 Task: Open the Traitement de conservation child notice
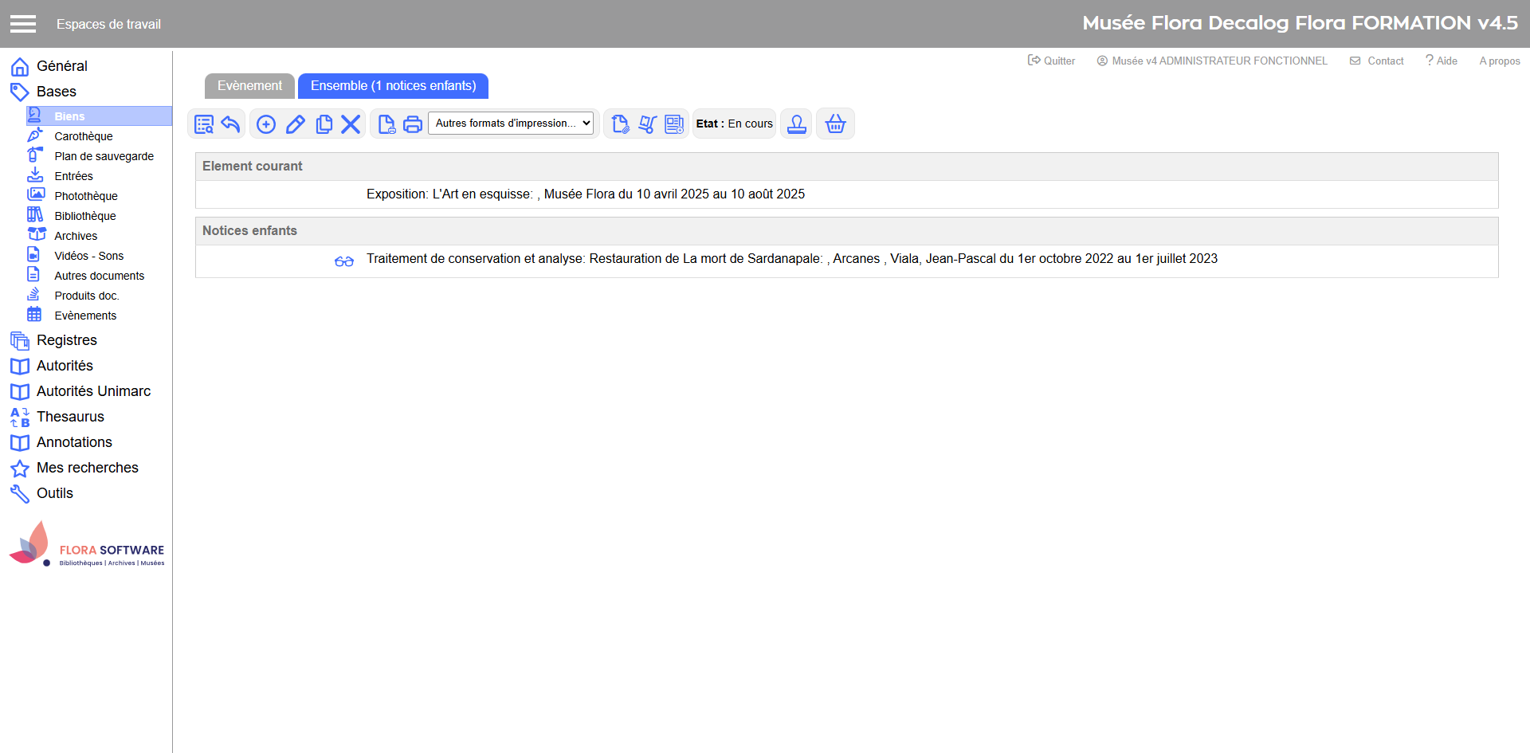791,259
